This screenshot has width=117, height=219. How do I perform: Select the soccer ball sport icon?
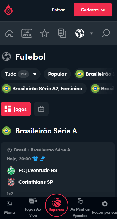point(80,33)
